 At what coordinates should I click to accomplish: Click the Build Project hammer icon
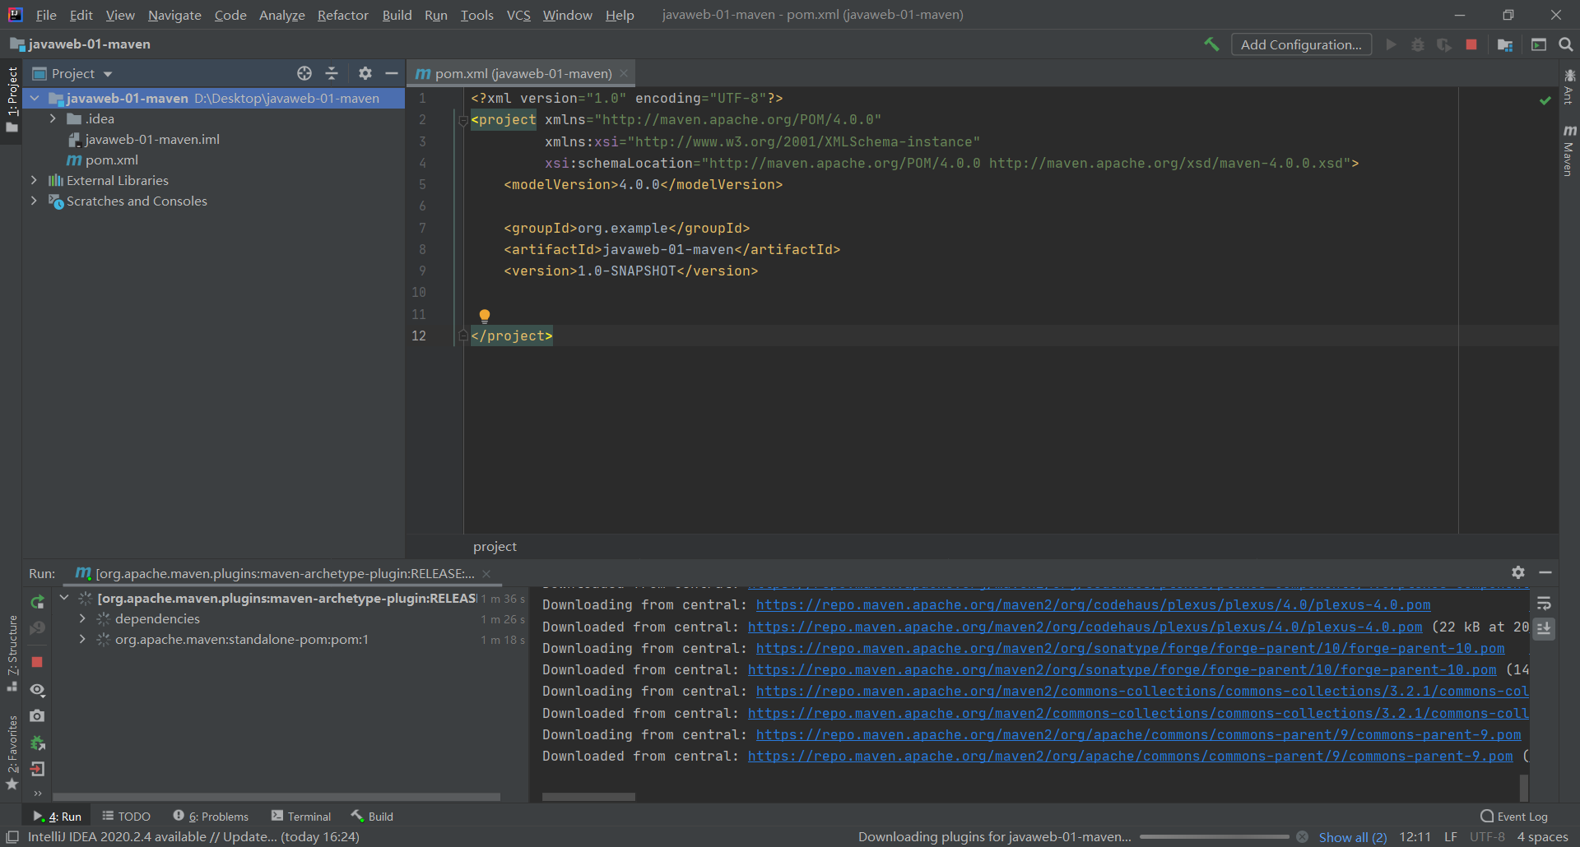tap(1211, 44)
